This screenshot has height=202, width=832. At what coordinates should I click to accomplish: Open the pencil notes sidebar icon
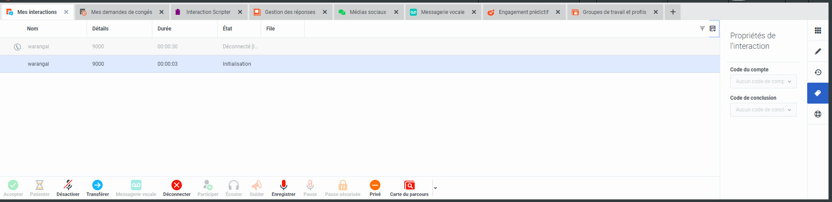[x=818, y=51]
